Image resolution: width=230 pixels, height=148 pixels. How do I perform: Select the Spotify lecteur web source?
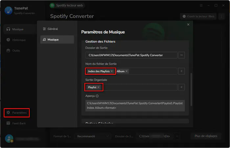tap(66, 6)
